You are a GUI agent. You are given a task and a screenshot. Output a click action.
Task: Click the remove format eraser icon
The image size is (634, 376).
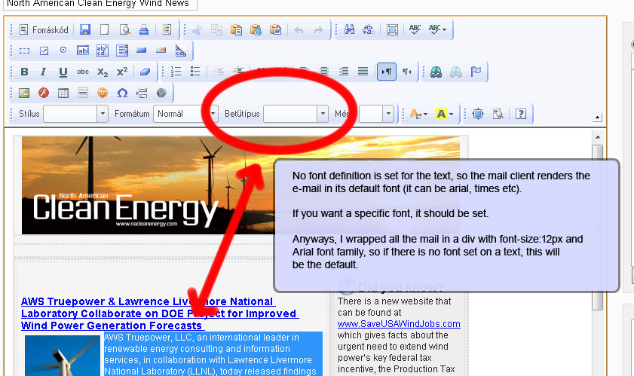pos(145,72)
